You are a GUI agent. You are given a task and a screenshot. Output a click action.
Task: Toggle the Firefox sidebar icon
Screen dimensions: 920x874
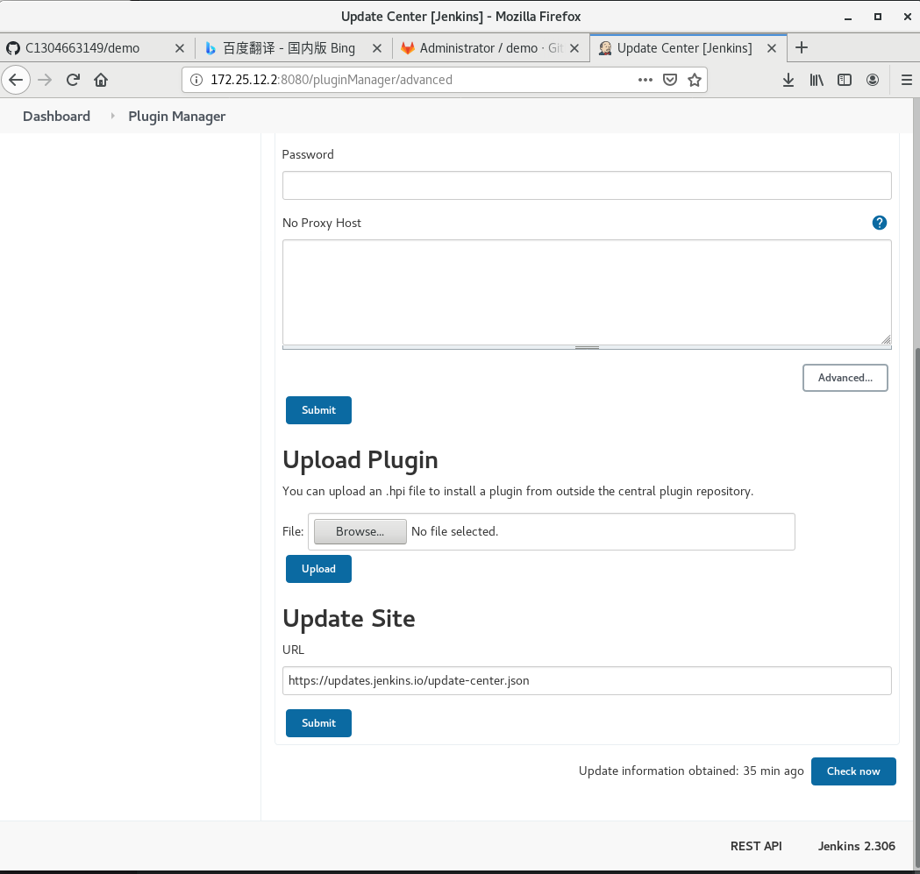[x=845, y=80]
